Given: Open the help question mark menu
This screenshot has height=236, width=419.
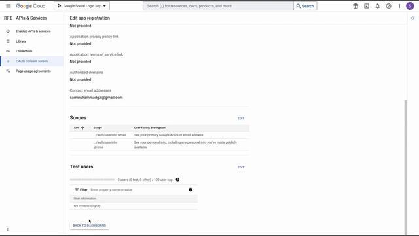Looking at the screenshot, I should click(388, 6).
